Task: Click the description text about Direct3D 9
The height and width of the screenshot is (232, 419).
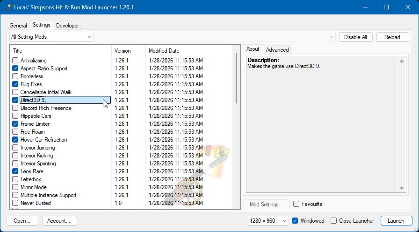Action: 283,66
